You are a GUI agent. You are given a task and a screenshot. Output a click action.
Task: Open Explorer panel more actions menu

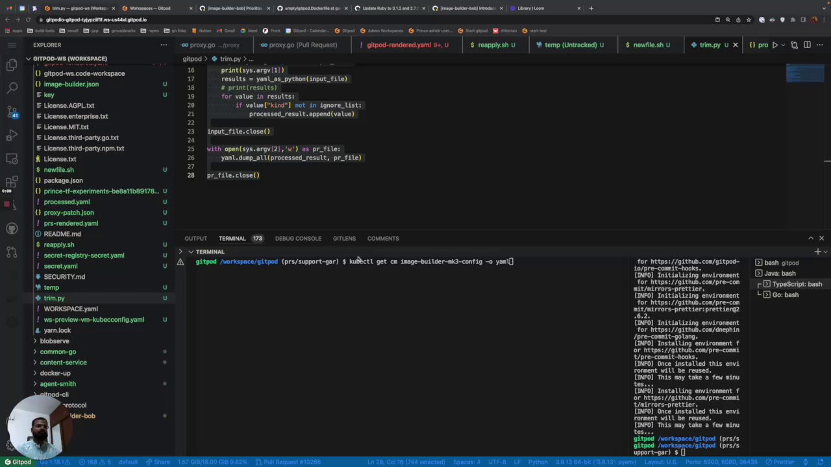[x=164, y=45]
